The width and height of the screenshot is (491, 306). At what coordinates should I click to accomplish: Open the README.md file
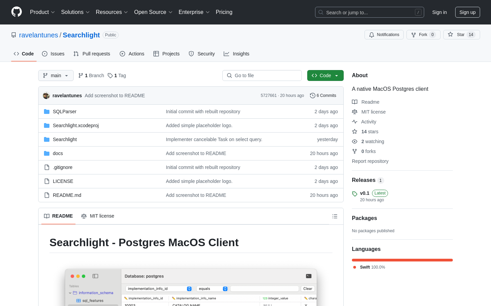point(67,195)
